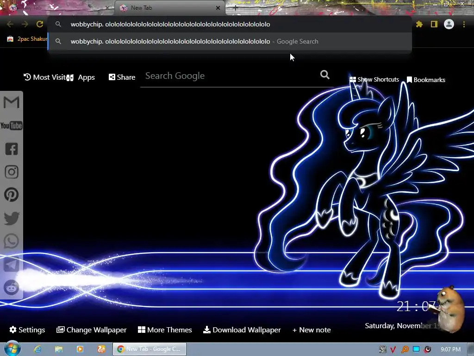This screenshot has height=356, width=474.
Task: Open Most Visited sites list
Action: pyautogui.click(x=45, y=77)
